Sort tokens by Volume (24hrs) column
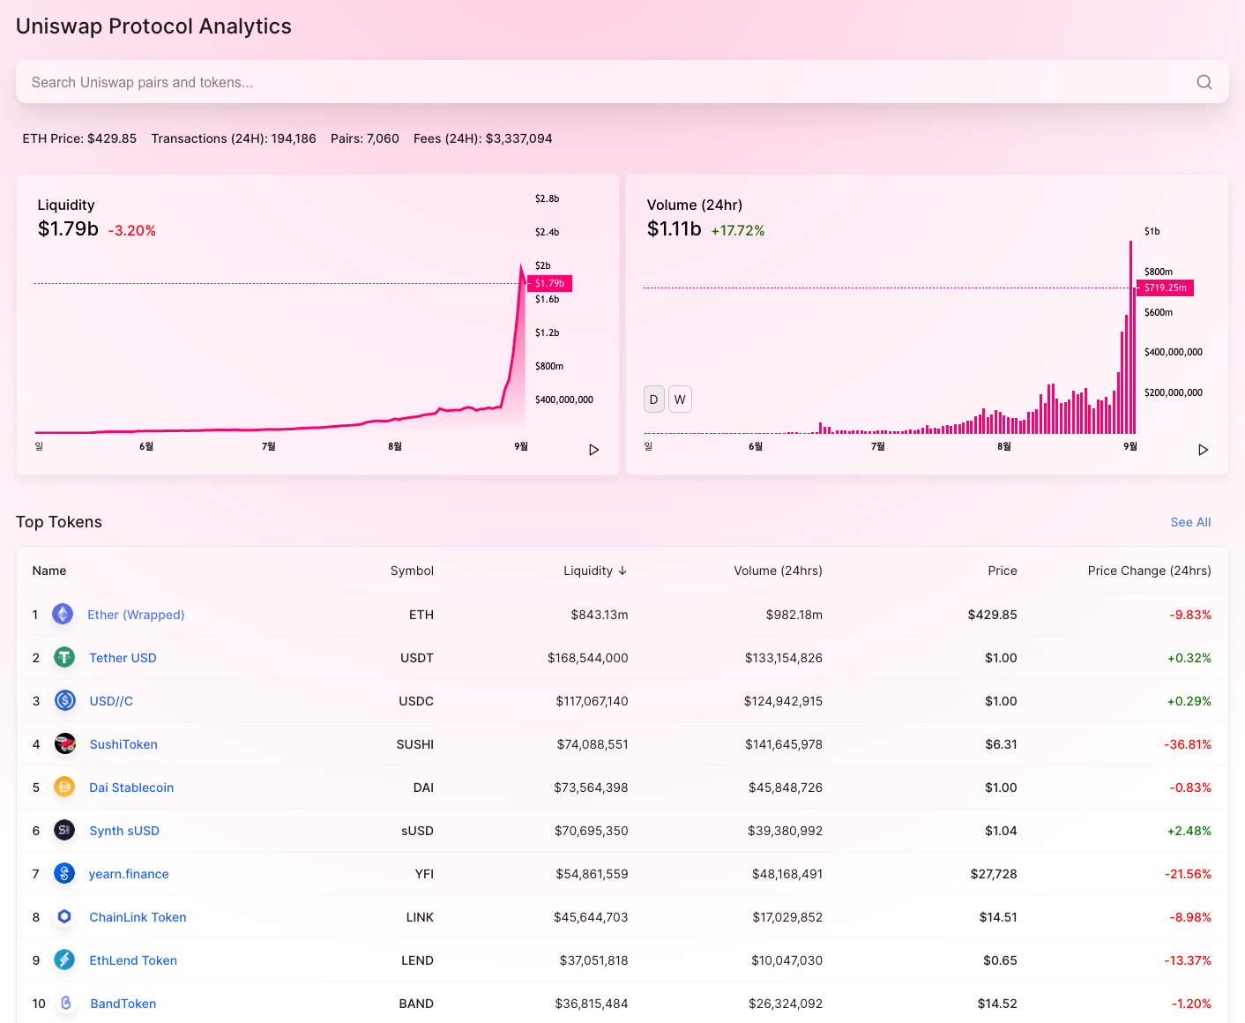Viewport: 1245px width, 1023px height. [x=778, y=571]
